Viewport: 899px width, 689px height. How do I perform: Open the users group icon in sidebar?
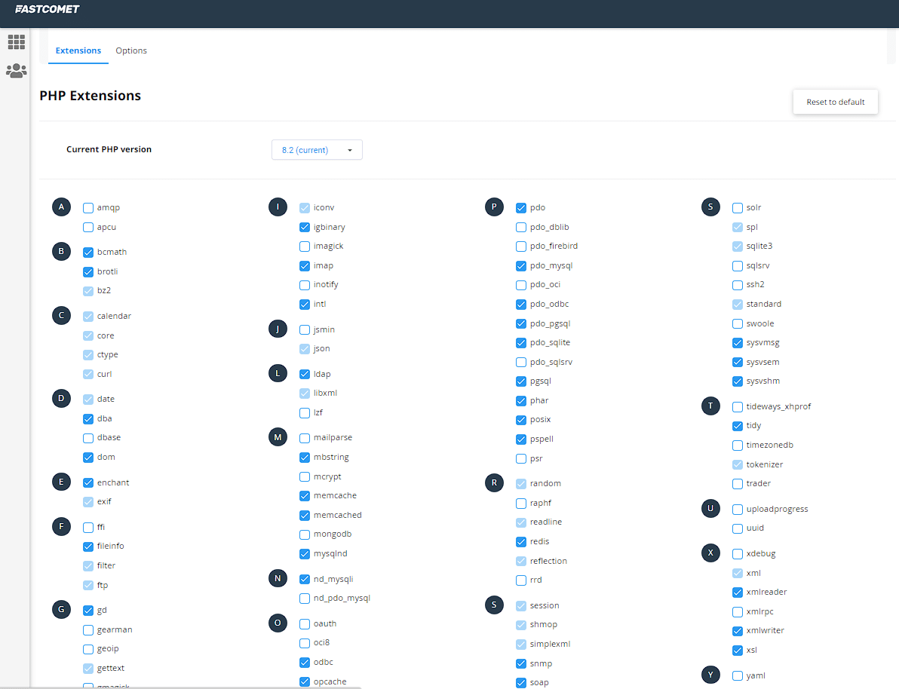pyautogui.click(x=16, y=71)
